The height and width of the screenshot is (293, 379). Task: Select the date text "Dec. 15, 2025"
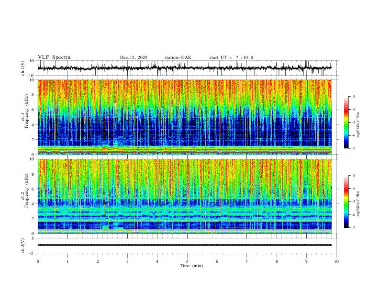(x=134, y=57)
